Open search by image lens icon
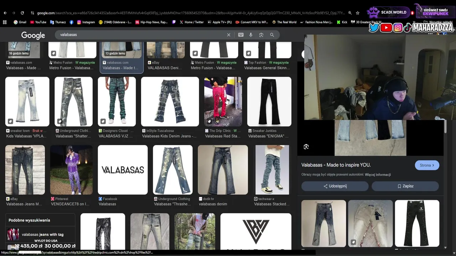The image size is (456, 256). tap(261, 35)
